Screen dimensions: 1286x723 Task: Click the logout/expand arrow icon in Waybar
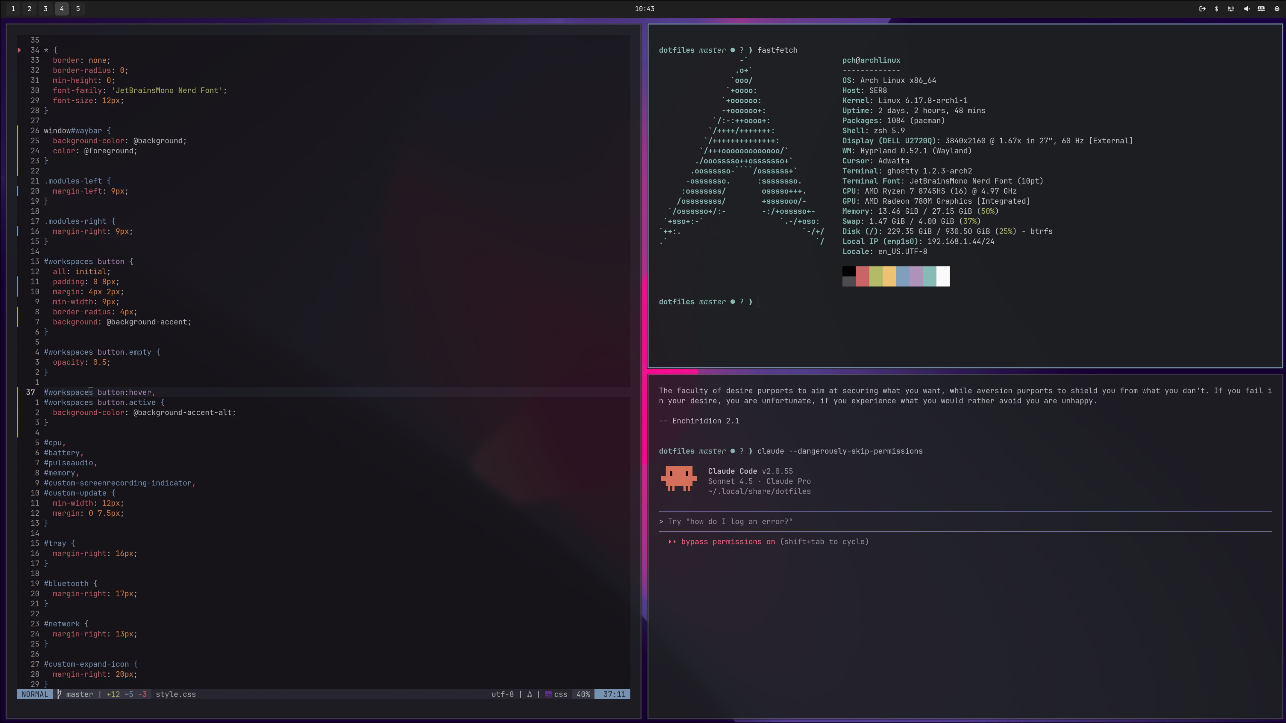pos(1202,8)
